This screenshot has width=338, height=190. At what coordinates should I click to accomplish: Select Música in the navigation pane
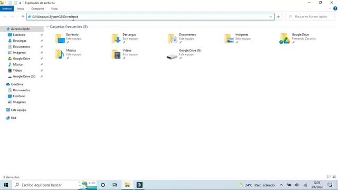(x=17, y=64)
